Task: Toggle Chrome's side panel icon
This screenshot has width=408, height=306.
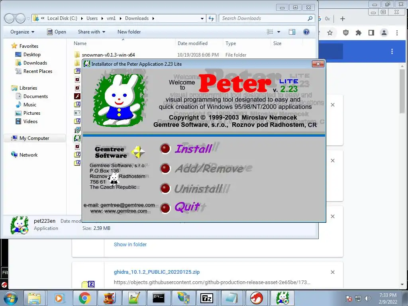Action: (371, 33)
